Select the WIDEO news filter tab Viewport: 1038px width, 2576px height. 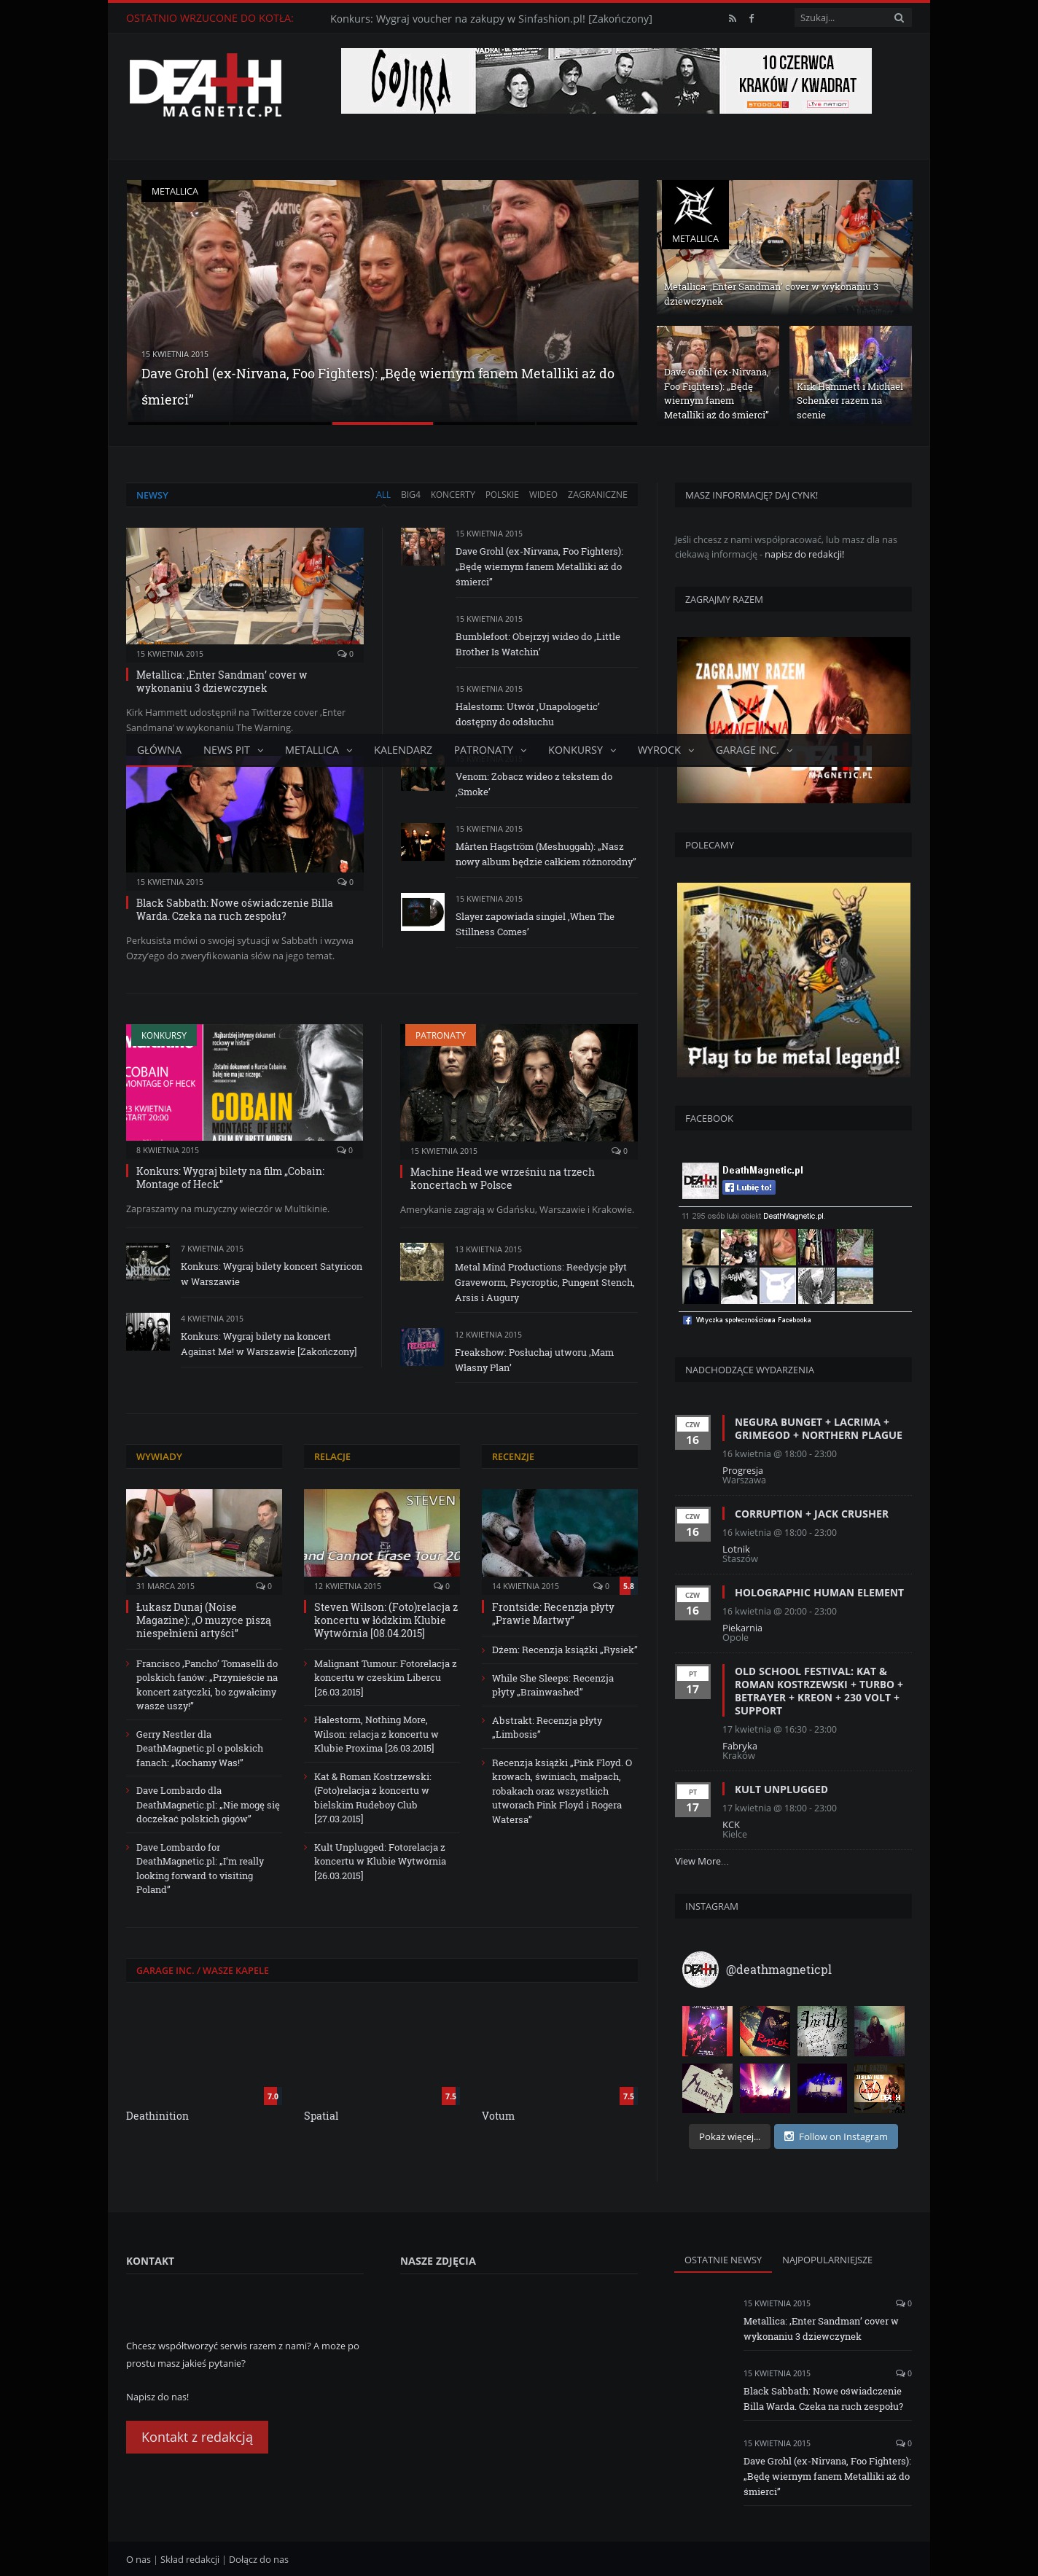543,495
